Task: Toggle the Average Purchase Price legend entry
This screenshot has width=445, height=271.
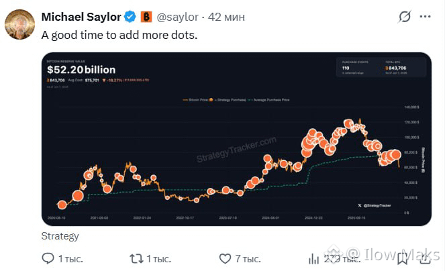Action: pyautogui.click(x=268, y=100)
